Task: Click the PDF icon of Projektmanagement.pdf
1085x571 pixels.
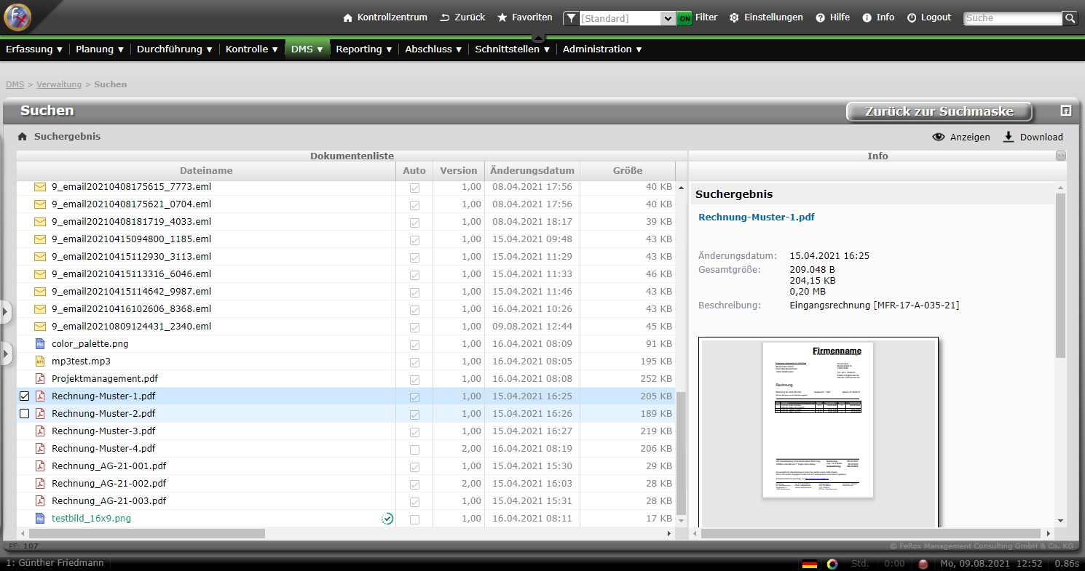Action: tap(40, 379)
